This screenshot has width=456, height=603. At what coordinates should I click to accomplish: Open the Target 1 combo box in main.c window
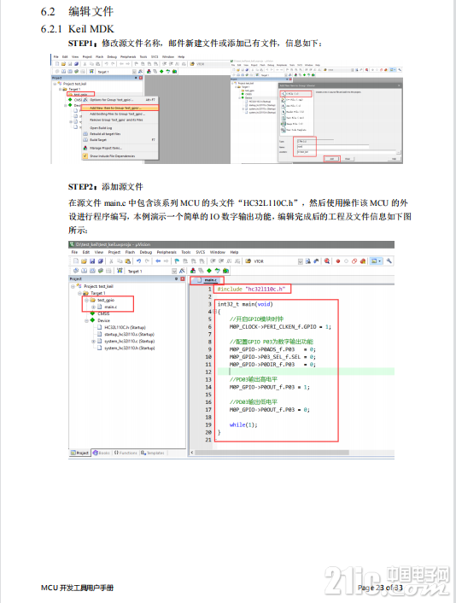tap(152, 271)
